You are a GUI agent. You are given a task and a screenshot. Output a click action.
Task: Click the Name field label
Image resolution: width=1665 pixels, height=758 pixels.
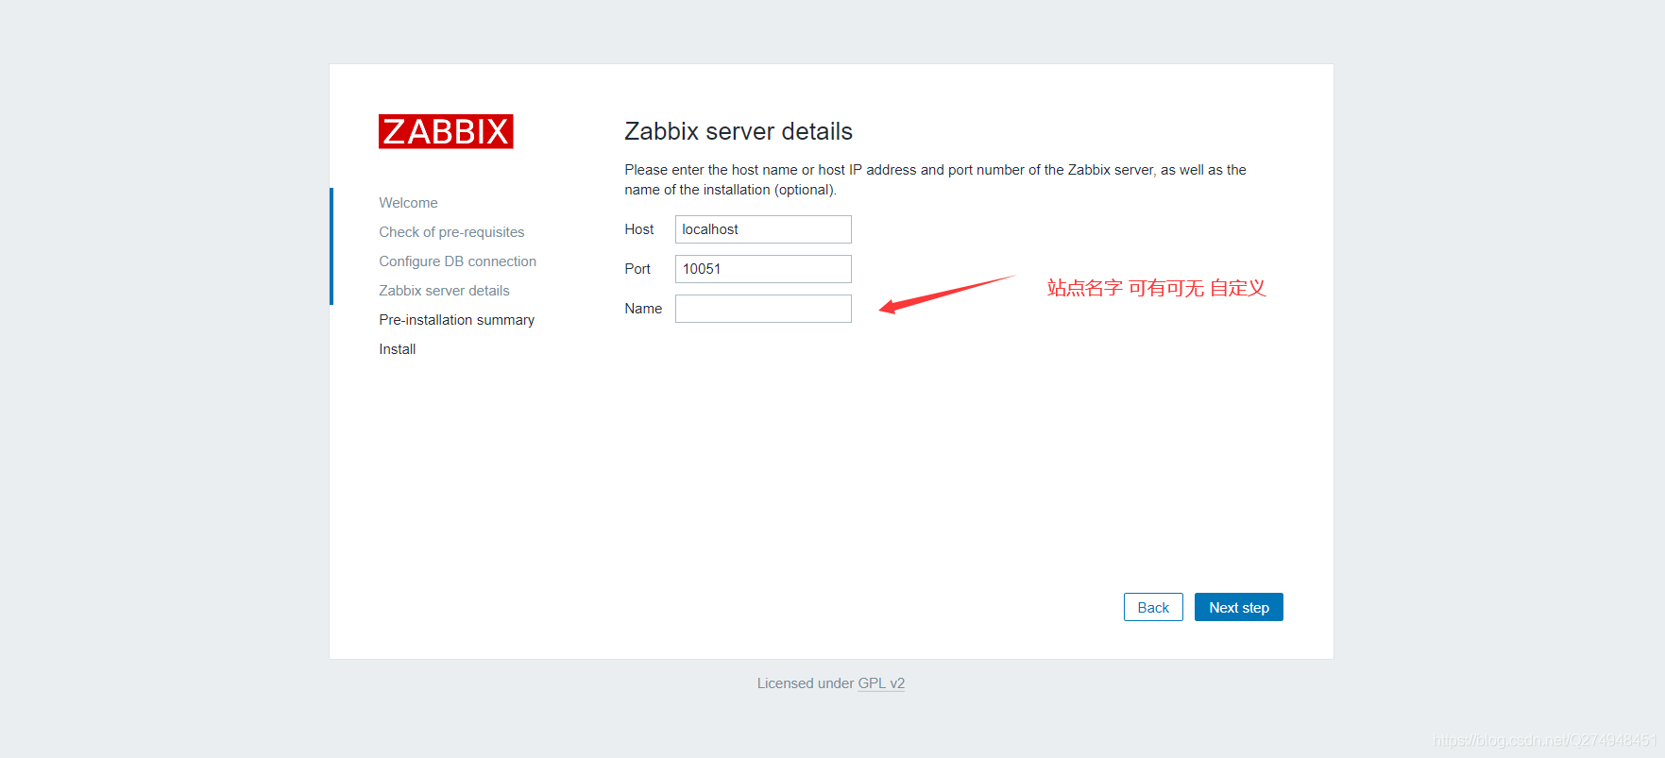pyautogui.click(x=643, y=309)
